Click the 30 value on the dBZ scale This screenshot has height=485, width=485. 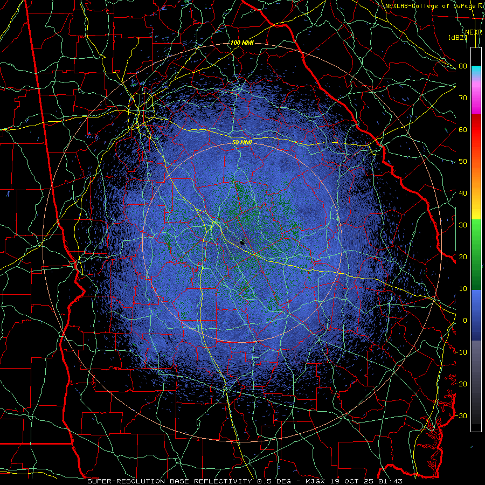463,225
